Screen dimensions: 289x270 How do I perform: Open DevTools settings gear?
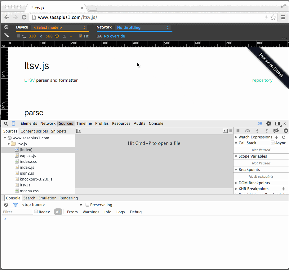coord(269,123)
